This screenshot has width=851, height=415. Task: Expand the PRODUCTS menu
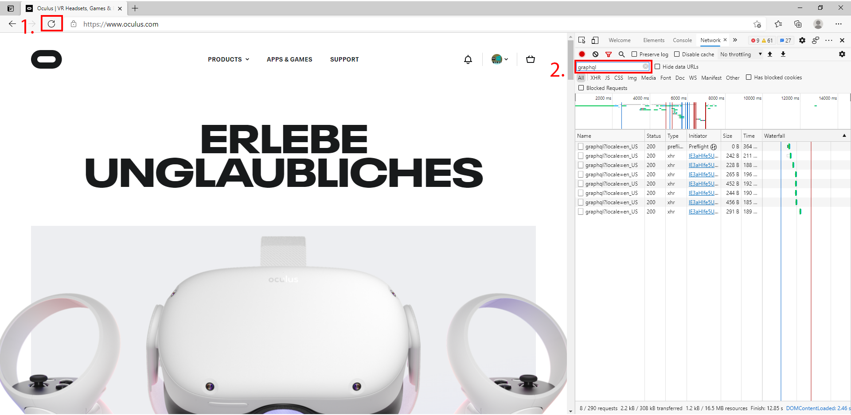point(229,59)
